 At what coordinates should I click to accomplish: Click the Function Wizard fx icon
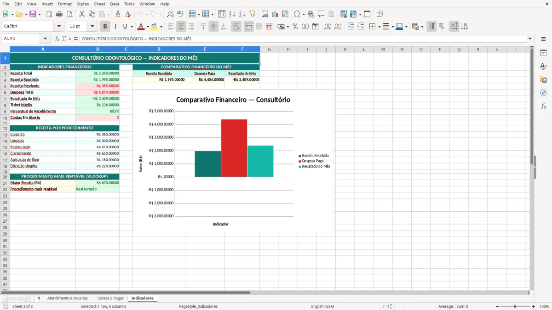57,39
